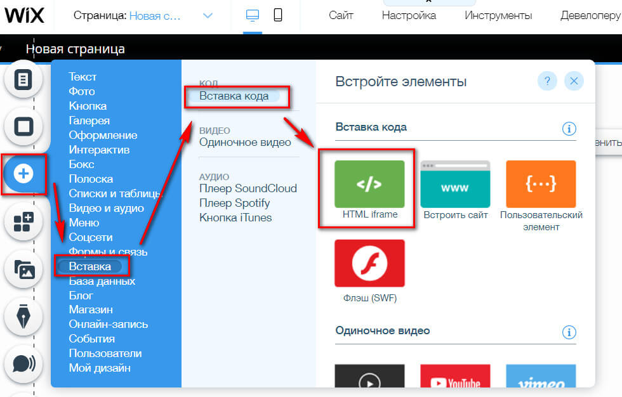
Task: Open the Настройка menu
Action: click(409, 15)
